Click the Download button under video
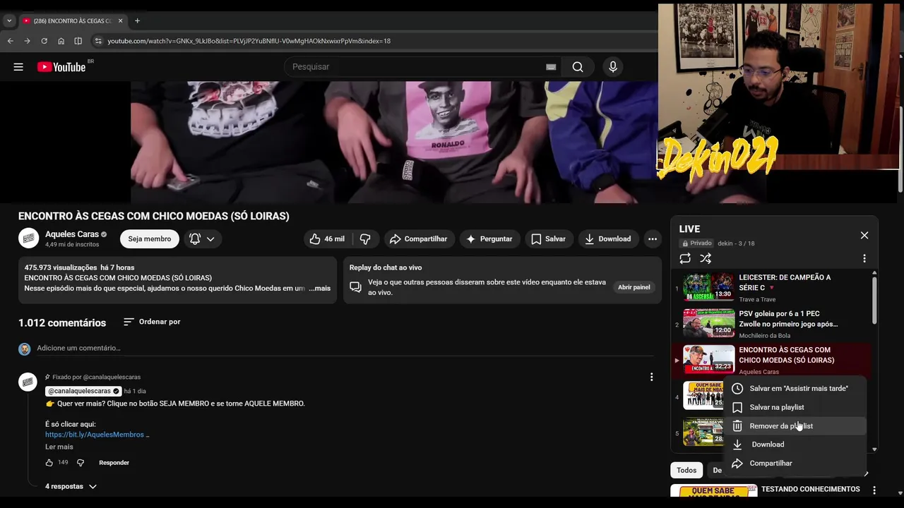 [608, 239]
